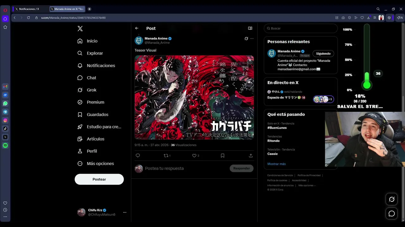The image size is (405, 227).
Task: Open WhatsApp in Opera sidebar
Action: tap(5, 103)
